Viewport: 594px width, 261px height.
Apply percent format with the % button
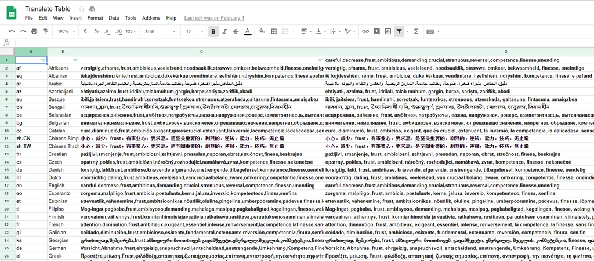[96, 31]
